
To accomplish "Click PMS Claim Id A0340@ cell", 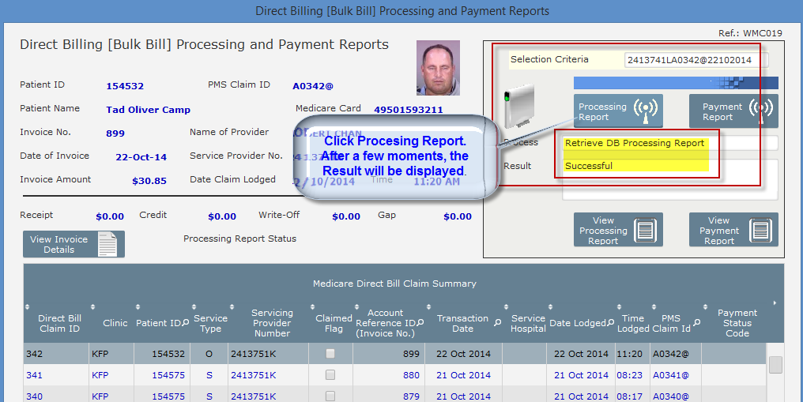I will 671,396.
